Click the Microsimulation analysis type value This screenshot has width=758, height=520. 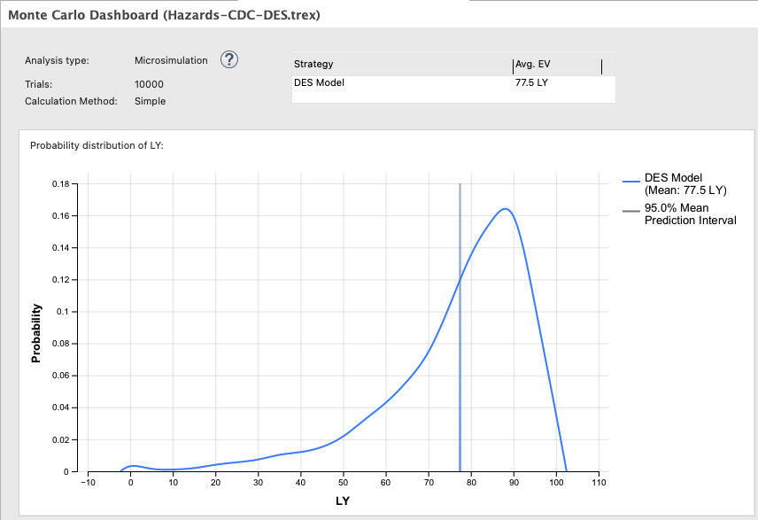(171, 61)
